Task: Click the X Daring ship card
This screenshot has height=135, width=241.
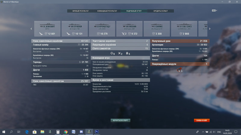Action: 157,29
